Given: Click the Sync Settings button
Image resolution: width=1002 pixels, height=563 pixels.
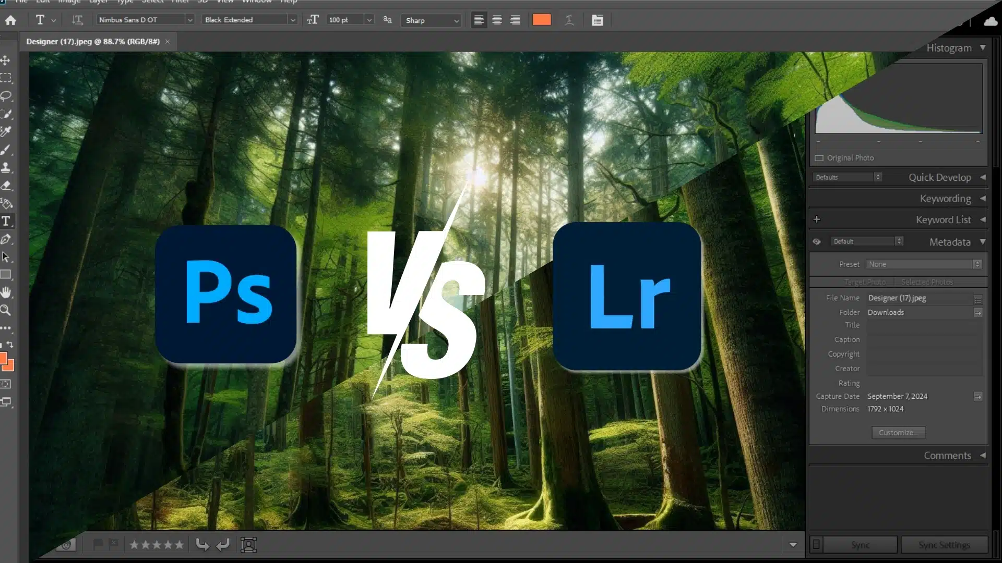Looking at the screenshot, I should tap(944, 545).
